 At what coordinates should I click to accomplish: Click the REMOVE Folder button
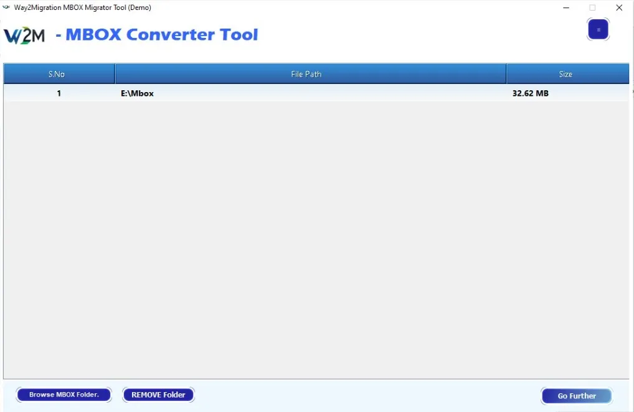(158, 395)
